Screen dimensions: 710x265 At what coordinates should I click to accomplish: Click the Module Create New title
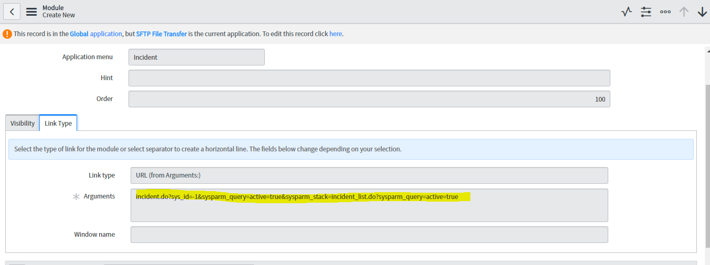(59, 12)
